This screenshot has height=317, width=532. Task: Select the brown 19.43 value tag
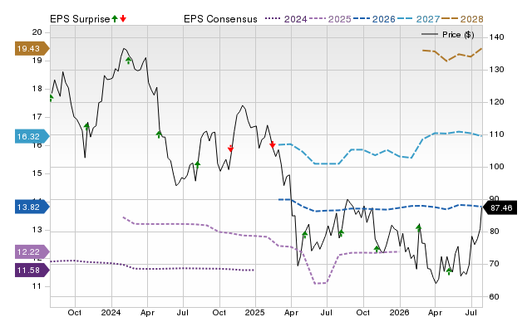tap(32, 48)
